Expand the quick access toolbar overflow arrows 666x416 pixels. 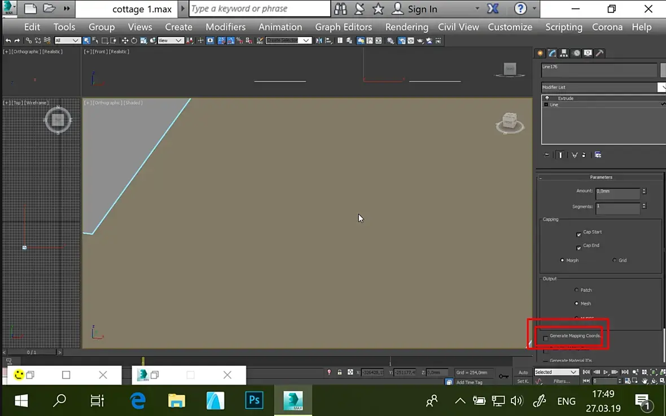click(x=67, y=8)
